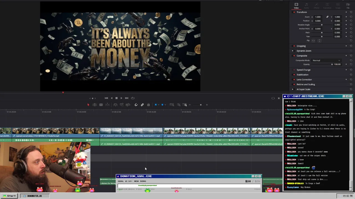Image resolution: width=355 pixels, height=199 pixels.
Task: Open the Transition tab in Inspector
Action: 327,6
